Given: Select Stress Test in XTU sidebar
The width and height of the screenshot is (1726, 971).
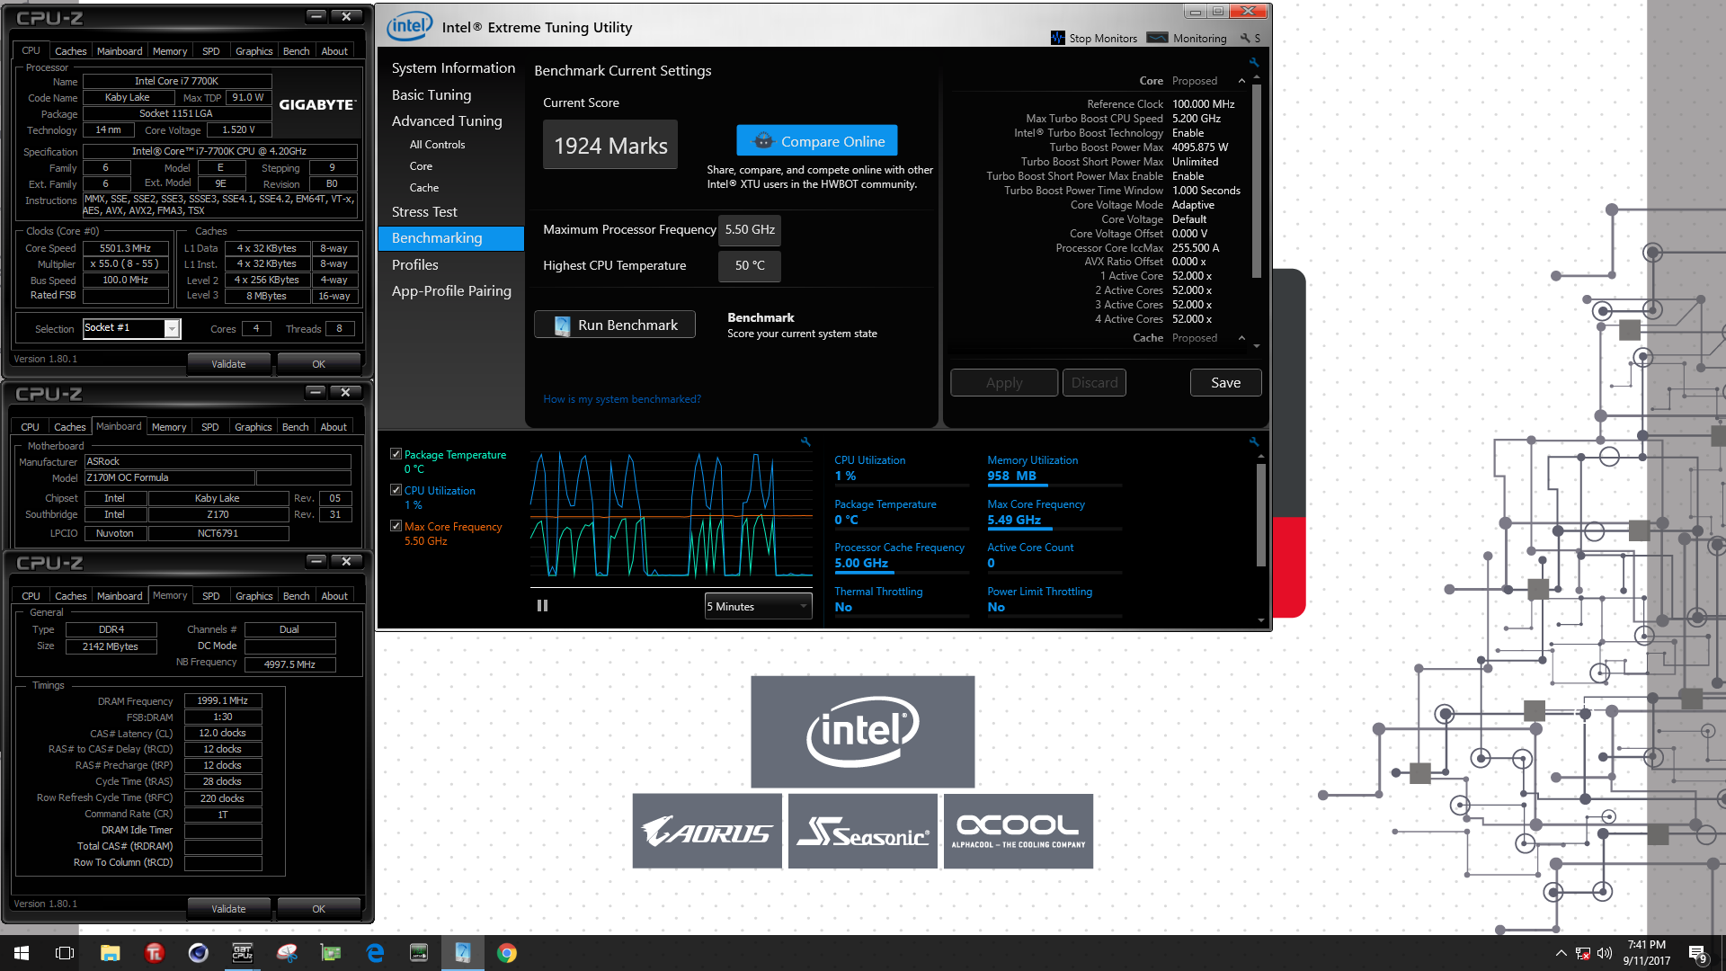Looking at the screenshot, I should coord(424,211).
